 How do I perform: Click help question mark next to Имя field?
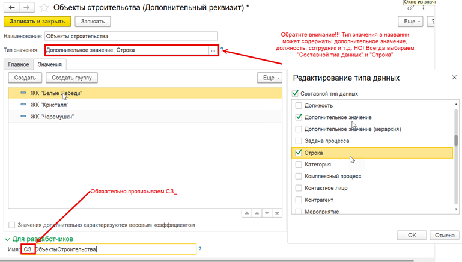coord(200,249)
